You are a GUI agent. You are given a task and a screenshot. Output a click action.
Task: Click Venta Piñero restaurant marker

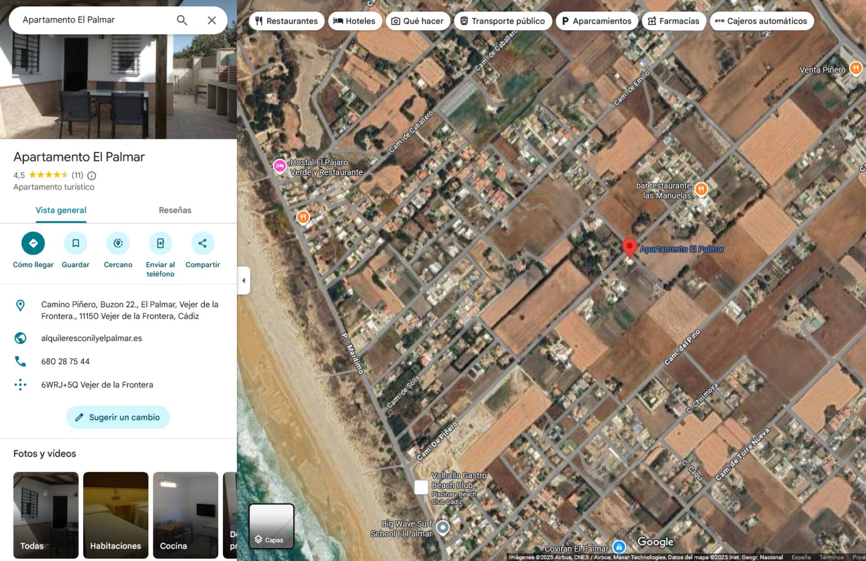click(x=856, y=69)
